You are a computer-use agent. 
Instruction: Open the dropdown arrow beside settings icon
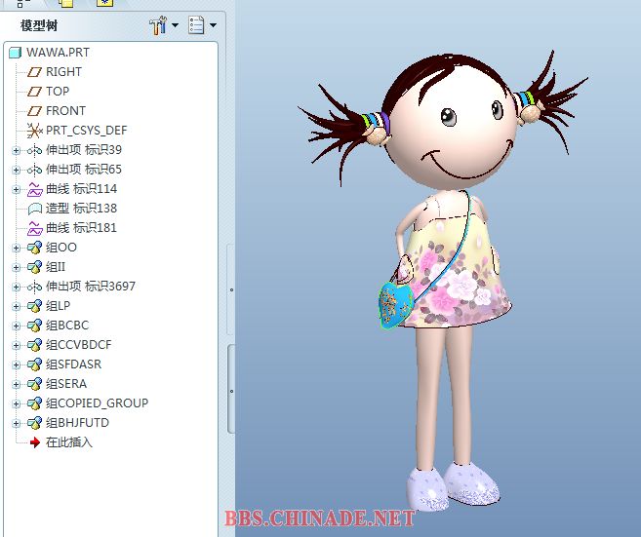click(175, 26)
